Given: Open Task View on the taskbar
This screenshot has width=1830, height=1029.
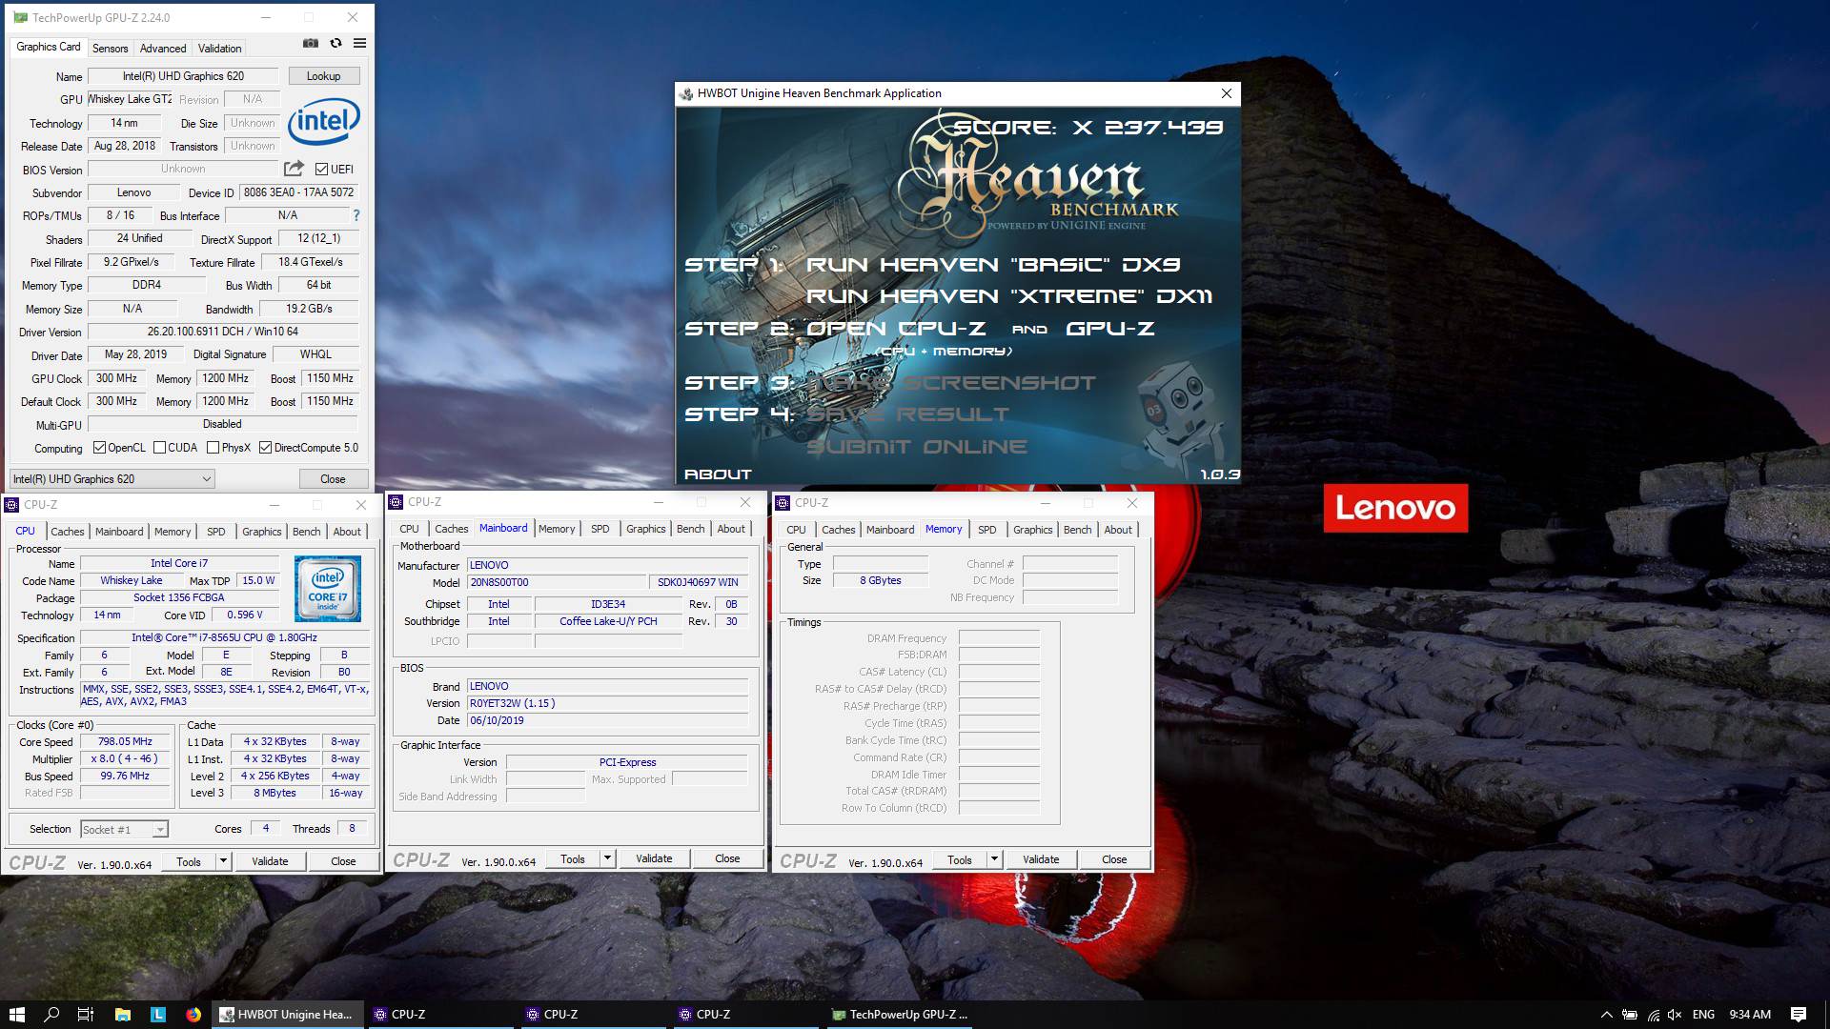Looking at the screenshot, I should click(x=86, y=1015).
